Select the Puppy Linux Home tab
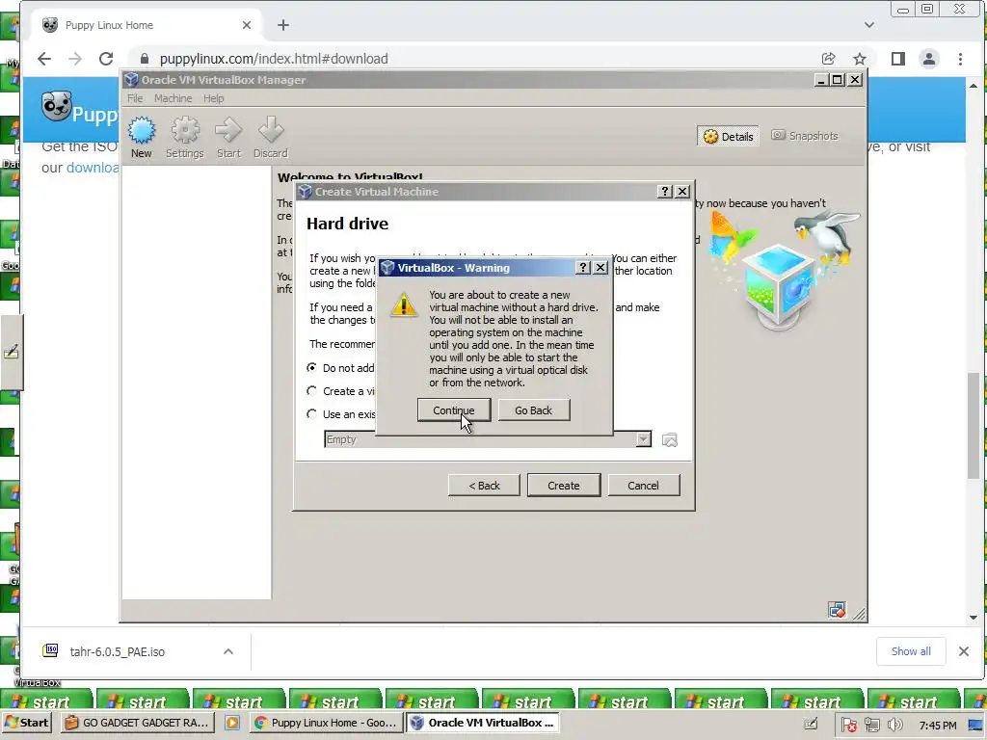 (x=147, y=25)
